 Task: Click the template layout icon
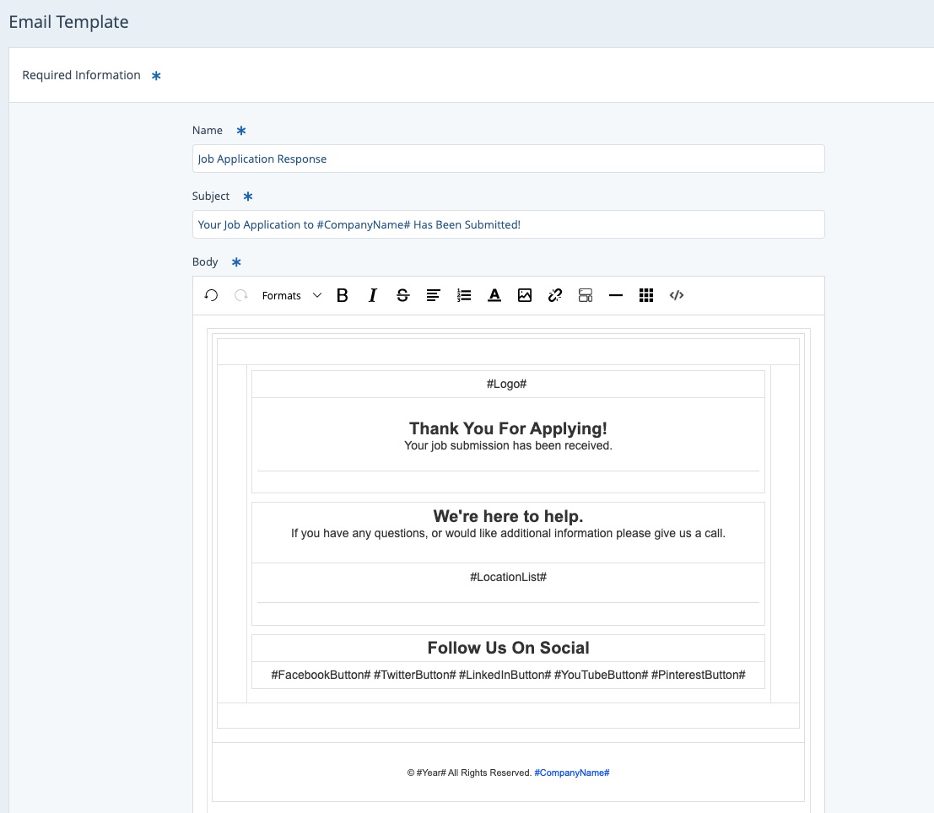[x=586, y=295]
